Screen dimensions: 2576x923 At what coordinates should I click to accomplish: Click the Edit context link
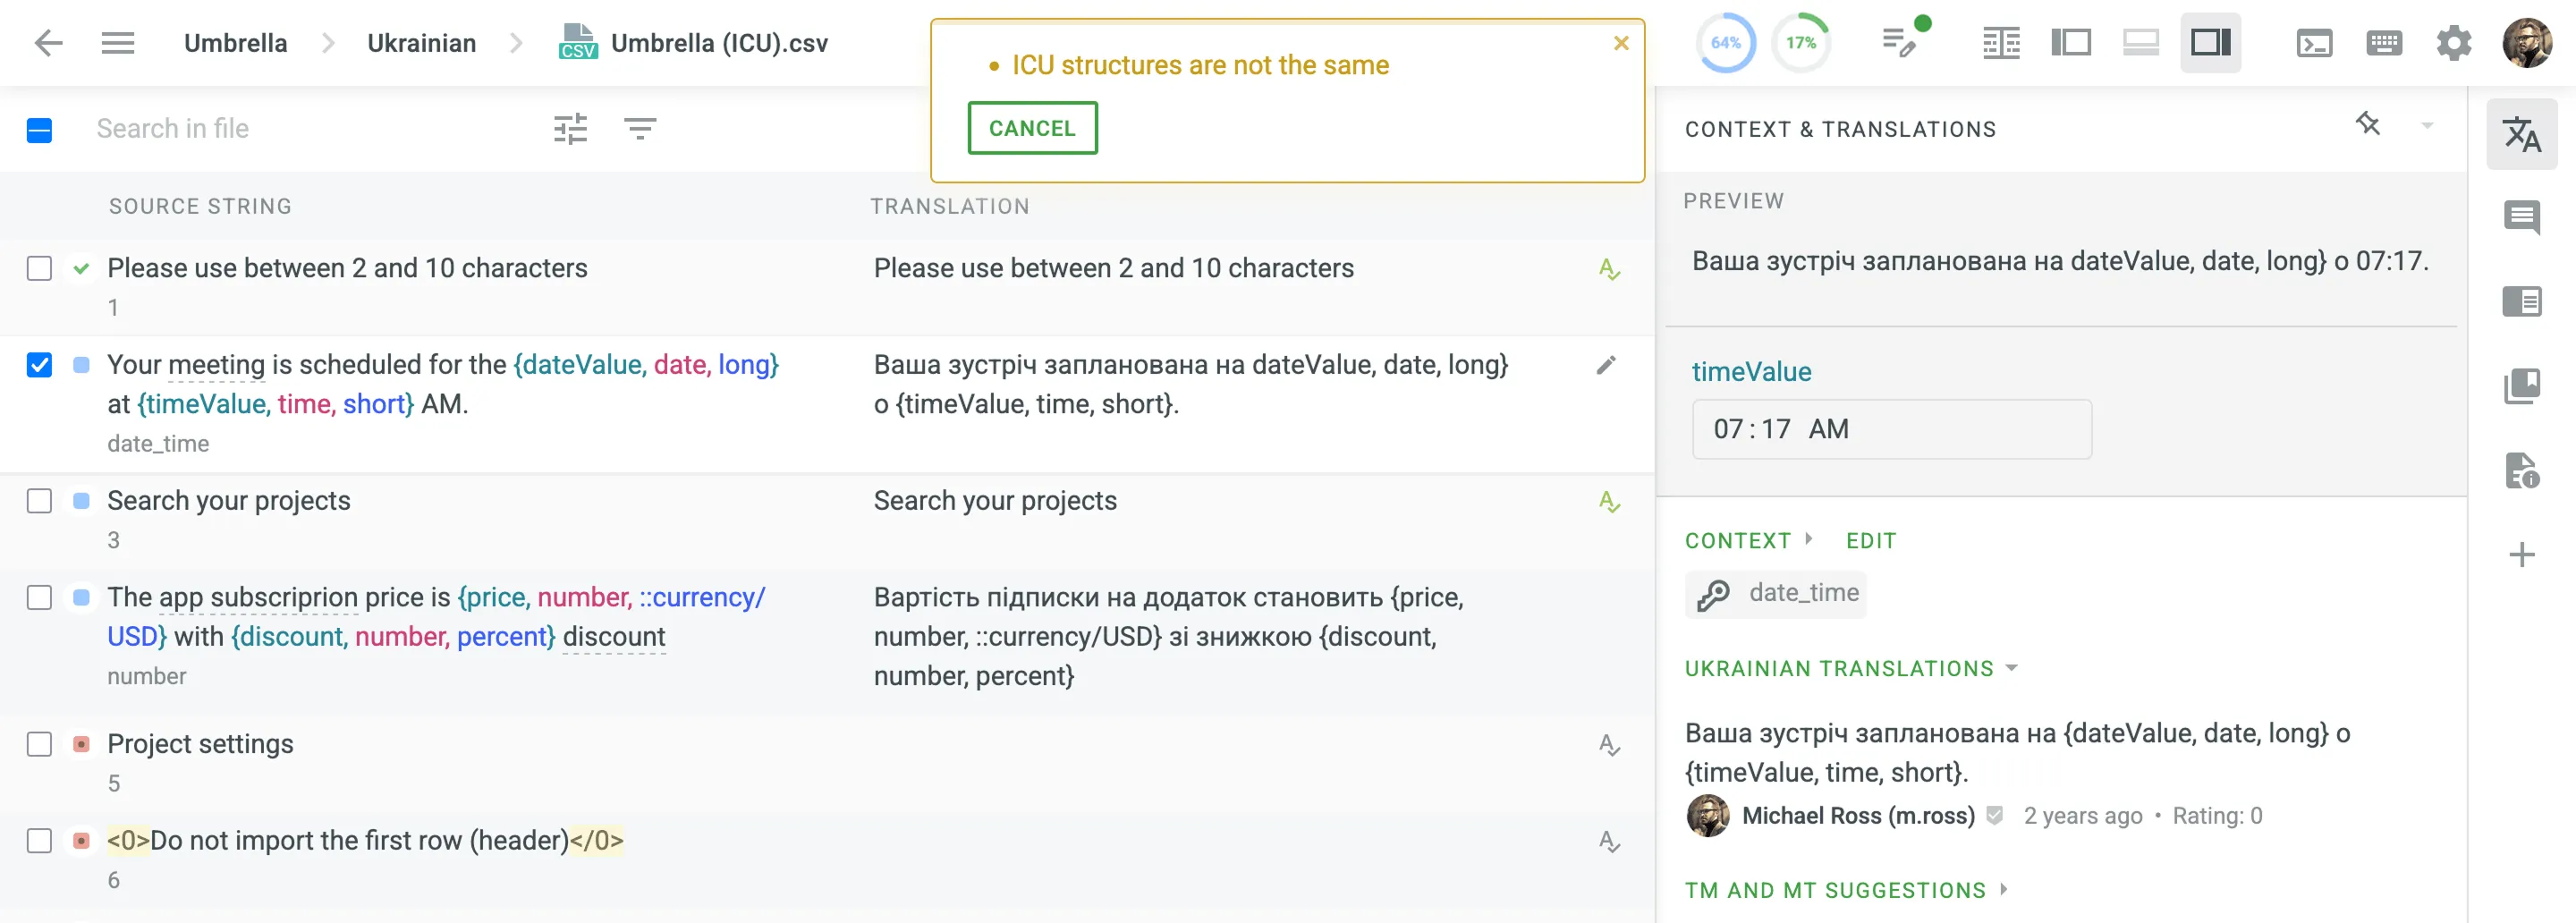point(1870,541)
